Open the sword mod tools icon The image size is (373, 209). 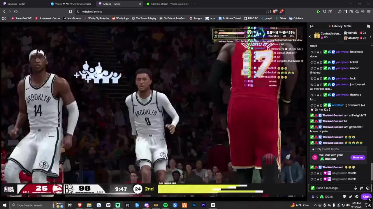point(351,197)
